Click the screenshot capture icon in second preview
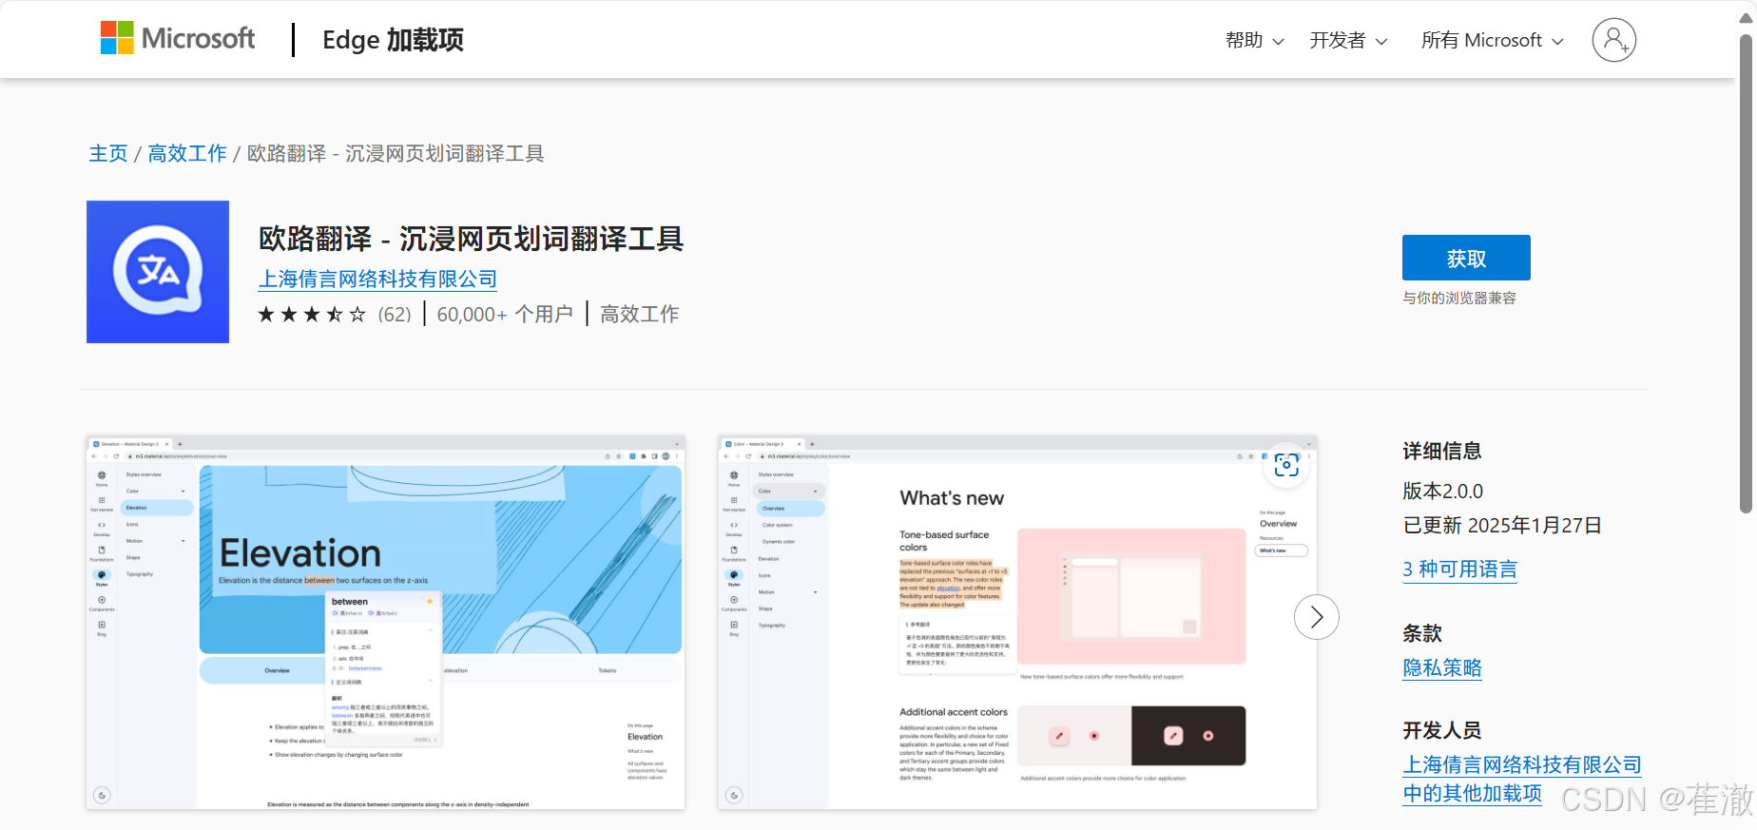The image size is (1757, 830). click(x=1286, y=464)
